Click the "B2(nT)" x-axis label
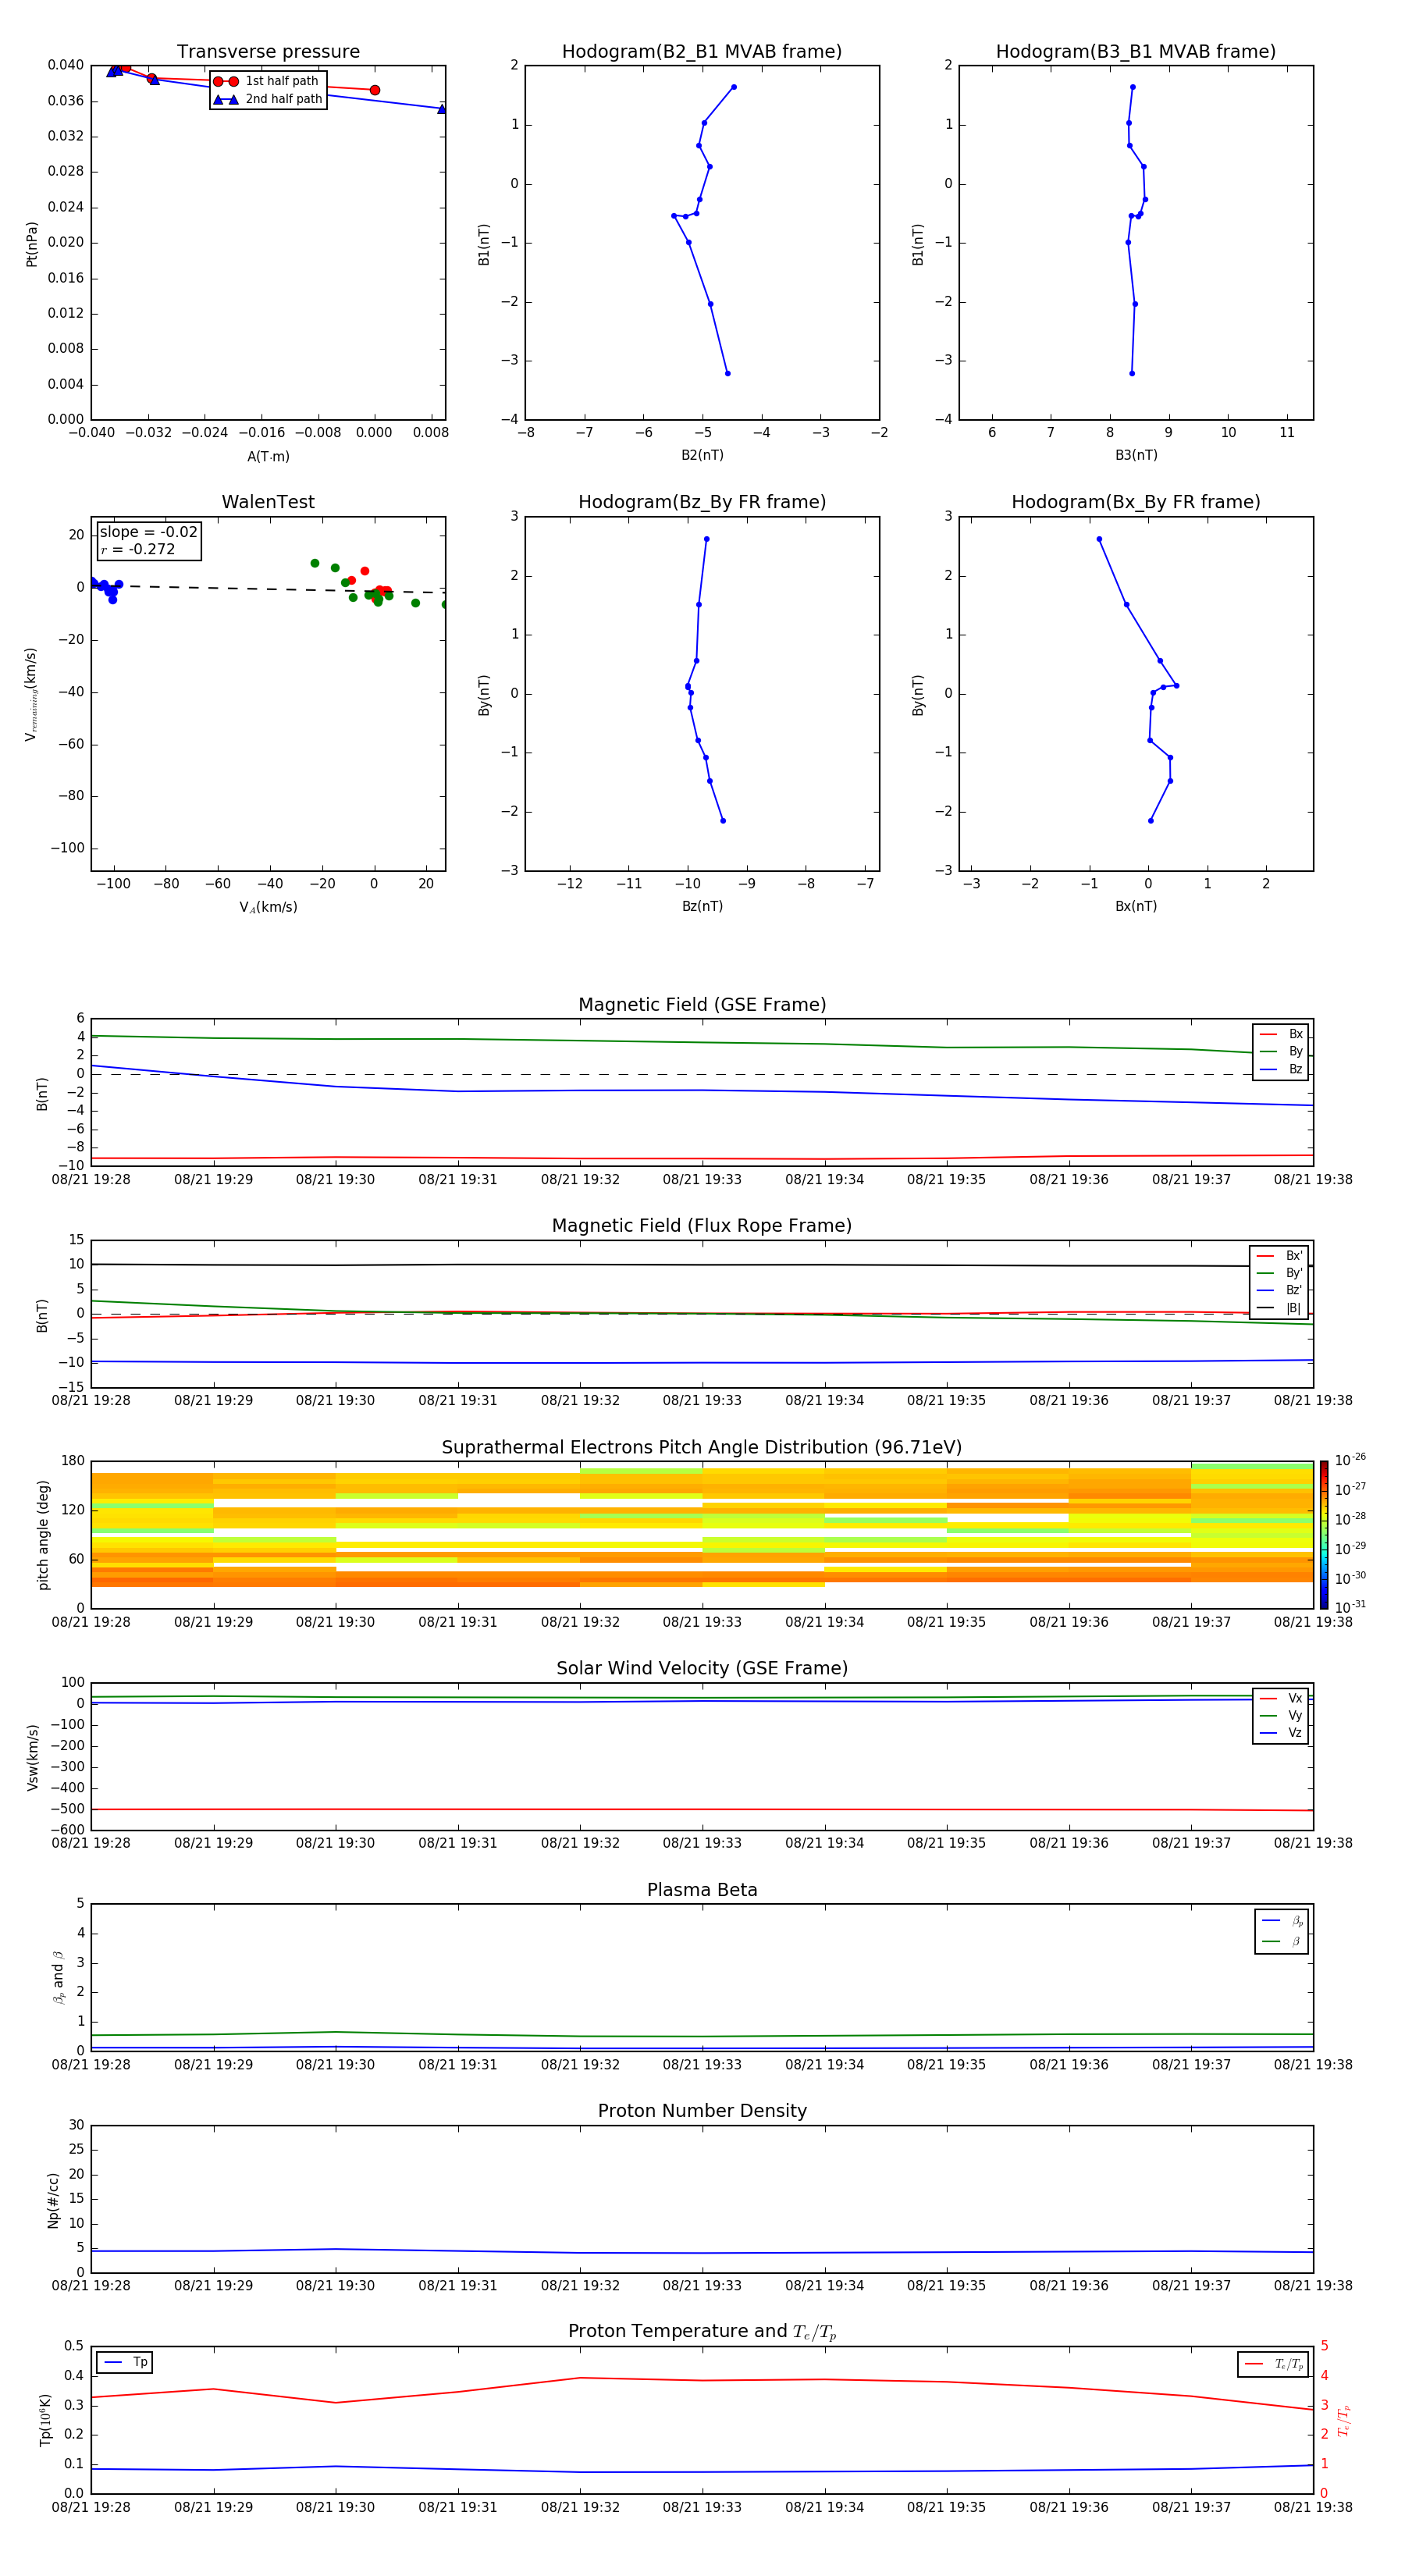1405x2576 pixels. click(702, 455)
